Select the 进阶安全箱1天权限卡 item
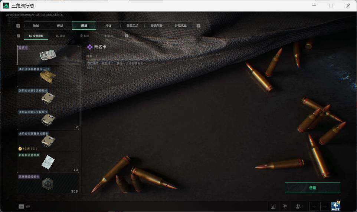This screenshot has height=212, width=357. pyautogui.click(x=48, y=98)
